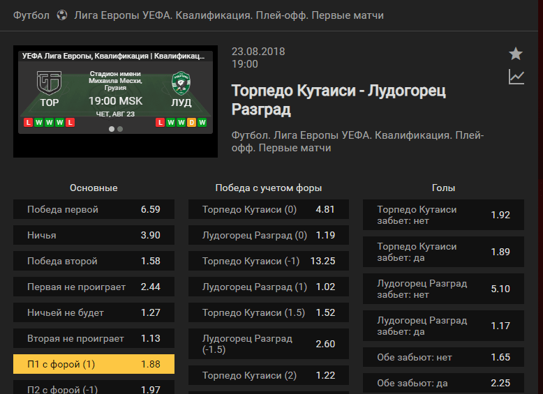Select Ничья bet at 3.90
This screenshot has height=394, width=543.
click(x=94, y=235)
